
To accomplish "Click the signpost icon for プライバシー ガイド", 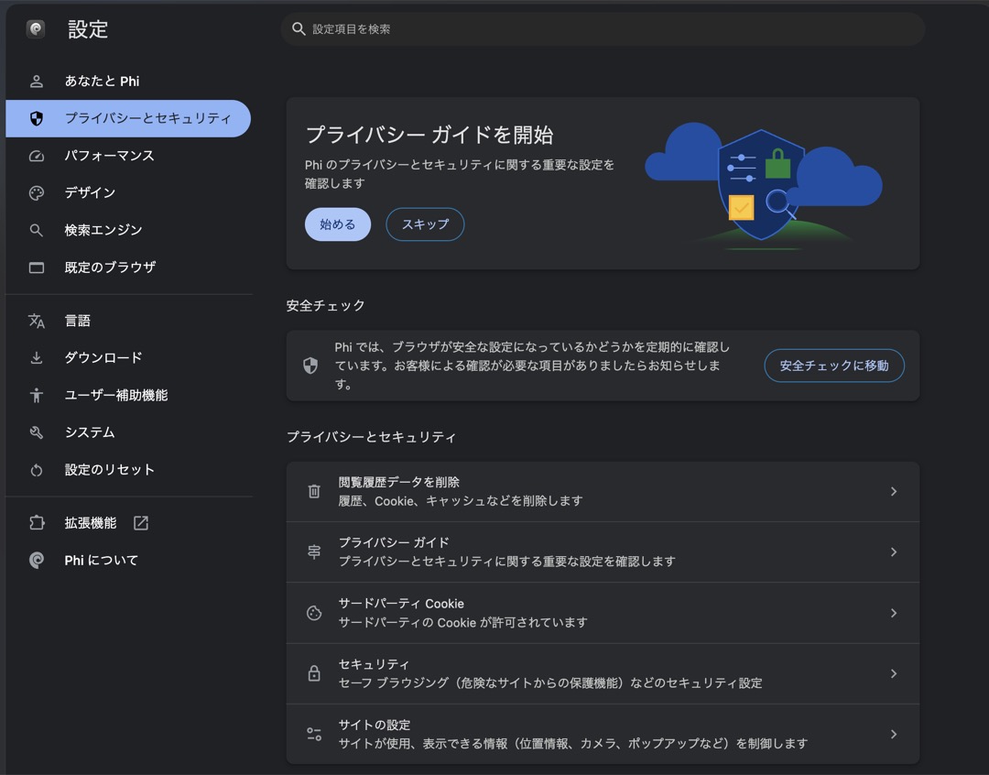I will [x=314, y=552].
